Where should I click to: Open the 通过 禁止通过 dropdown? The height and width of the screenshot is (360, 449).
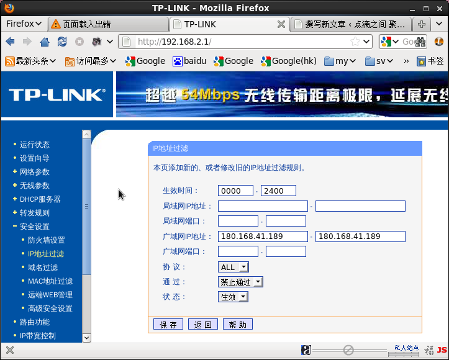(x=240, y=282)
